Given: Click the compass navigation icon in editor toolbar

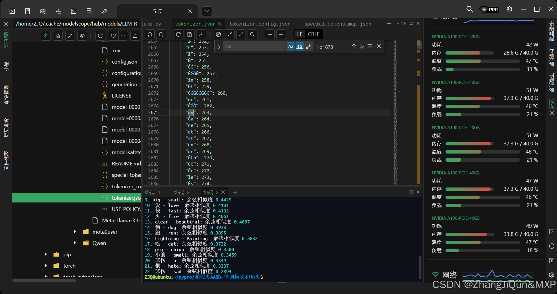Looking at the screenshot, I should pyautogui.click(x=219, y=34).
